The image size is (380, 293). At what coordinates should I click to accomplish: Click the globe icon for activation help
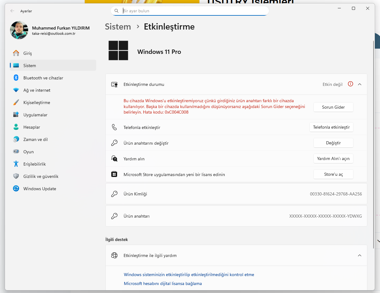[114, 255]
